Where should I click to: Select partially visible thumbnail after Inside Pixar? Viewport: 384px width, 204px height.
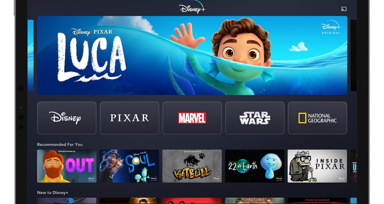tap(354, 166)
